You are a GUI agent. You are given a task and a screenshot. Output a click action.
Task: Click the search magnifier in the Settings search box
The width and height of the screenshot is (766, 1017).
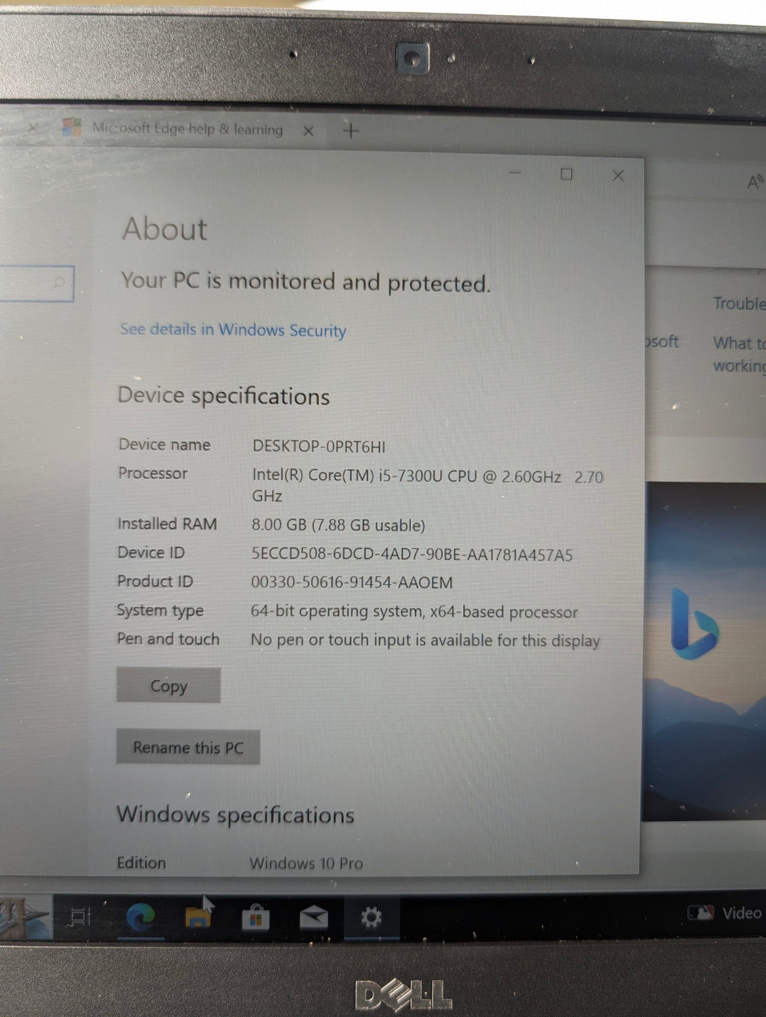pyautogui.click(x=59, y=283)
